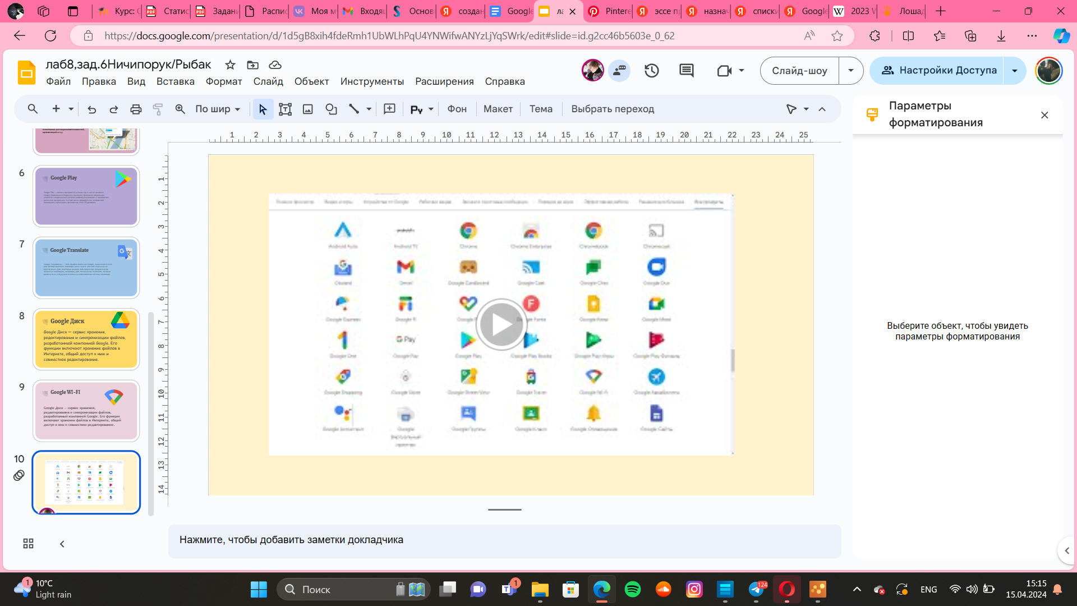Open the Правка menu
The width and height of the screenshot is (1077, 606).
point(99,81)
